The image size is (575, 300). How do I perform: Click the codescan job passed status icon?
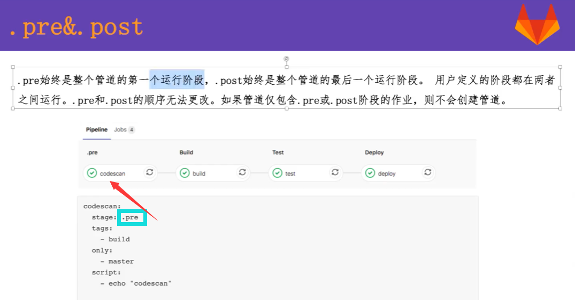click(92, 172)
